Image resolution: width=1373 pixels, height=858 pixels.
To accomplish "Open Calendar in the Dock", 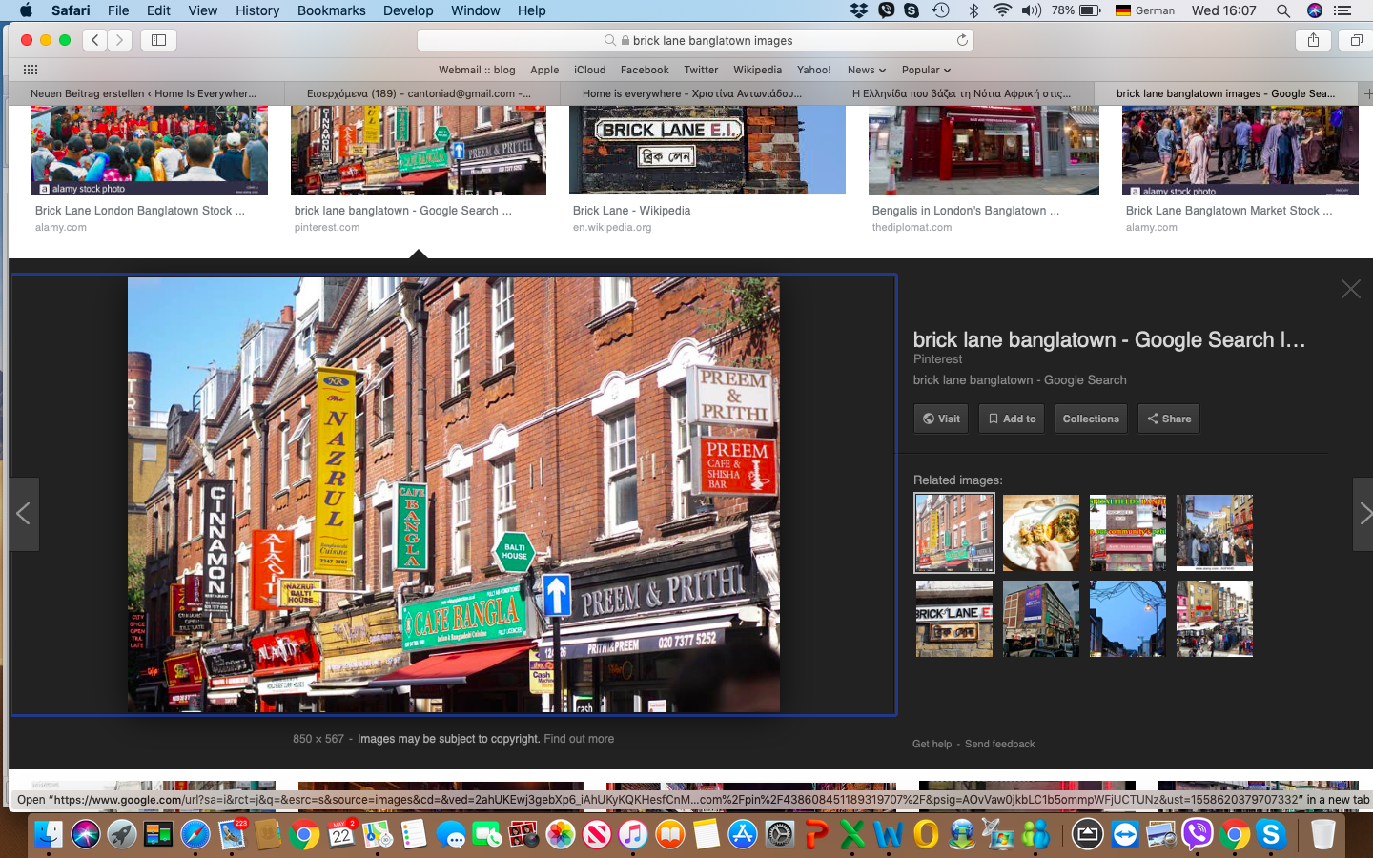I will pos(341,835).
